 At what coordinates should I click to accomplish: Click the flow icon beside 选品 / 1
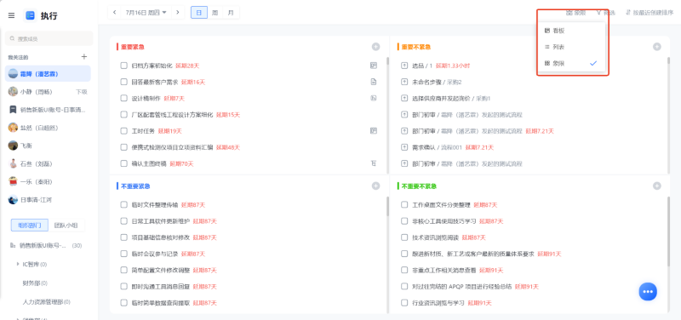pos(404,66)
